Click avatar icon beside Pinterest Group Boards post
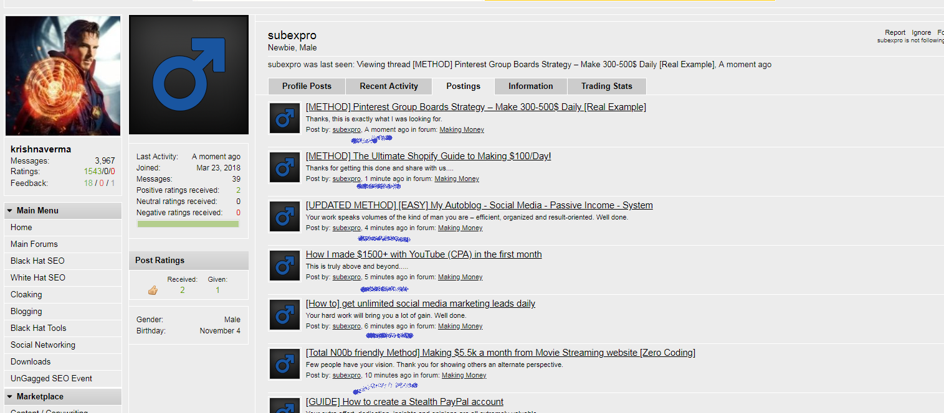This screenshot has height=413, width=944. point(285,118)
